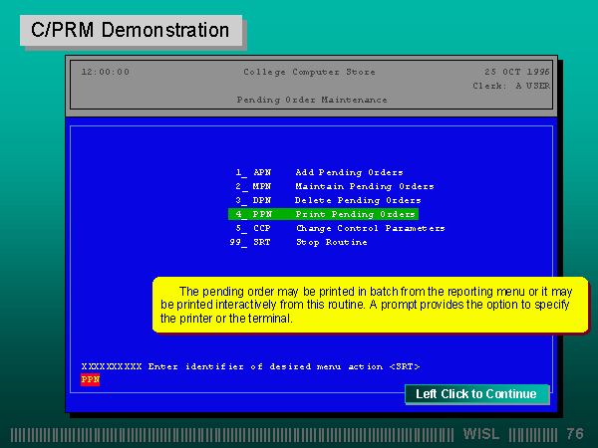Click the Clerk: A USER label
Image resolution: width=598 pixels, height=448 pixels.
tap(510, 86)
